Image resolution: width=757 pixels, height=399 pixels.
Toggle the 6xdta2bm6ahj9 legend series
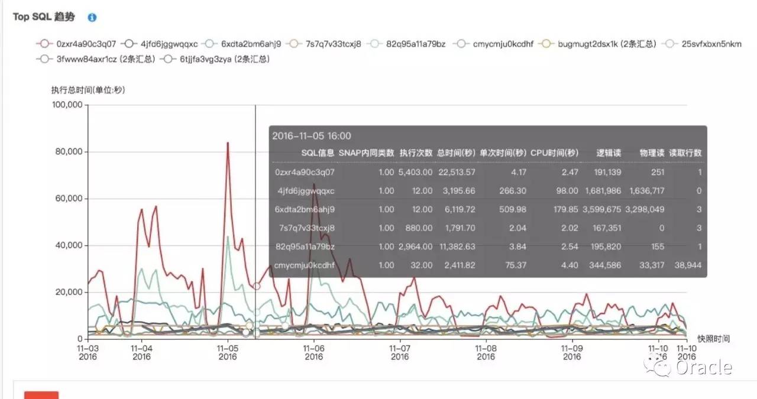point(242,44)
